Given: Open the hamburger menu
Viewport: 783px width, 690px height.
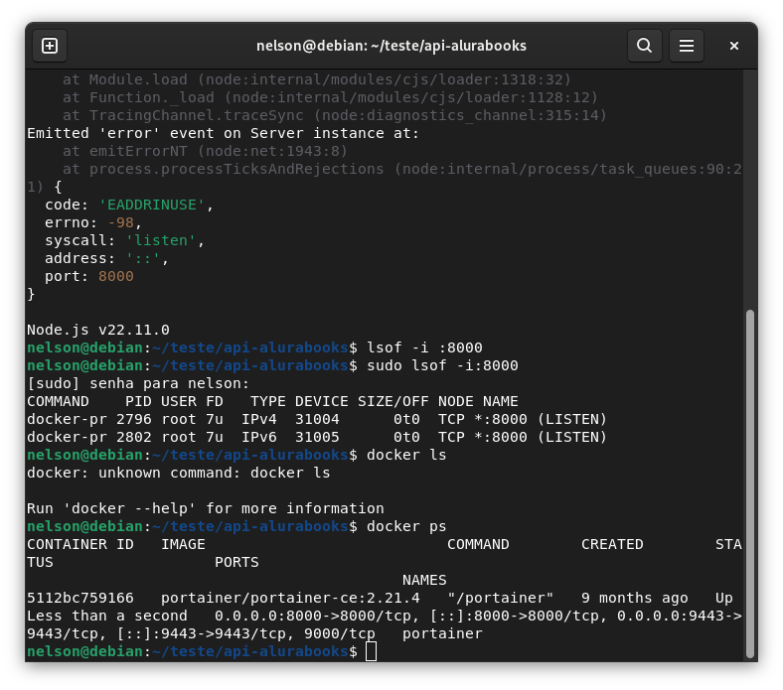Looking at the screenshot, I should [687, 46].
